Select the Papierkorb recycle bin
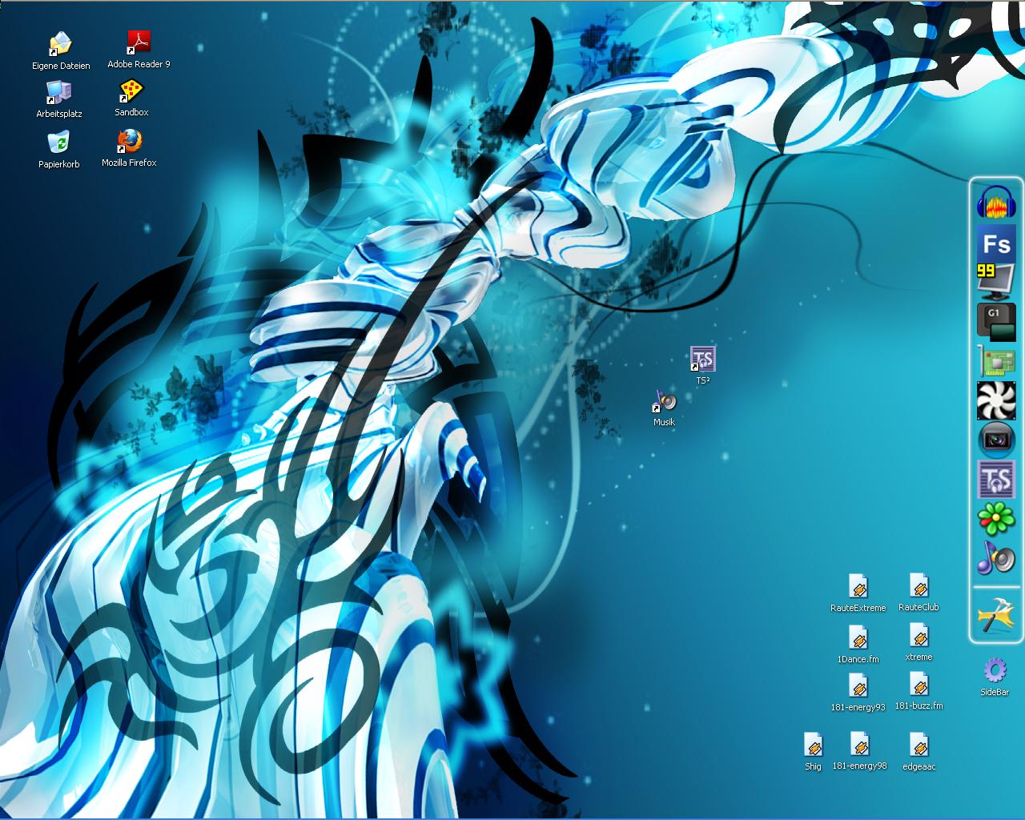The width and height of the screenshot is (1025, 820). pyautogui.click(x=58, y=143)
